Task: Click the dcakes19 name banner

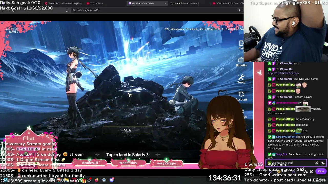Action: point(90,163)
